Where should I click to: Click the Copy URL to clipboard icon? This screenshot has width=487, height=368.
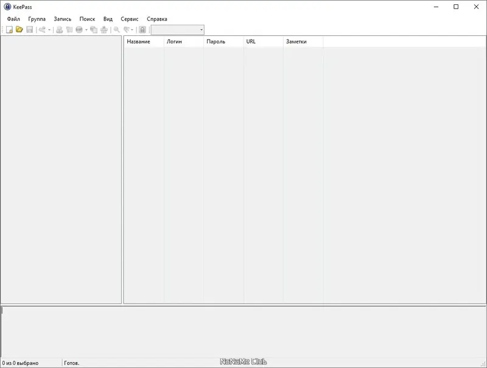[x=94, y=30]
